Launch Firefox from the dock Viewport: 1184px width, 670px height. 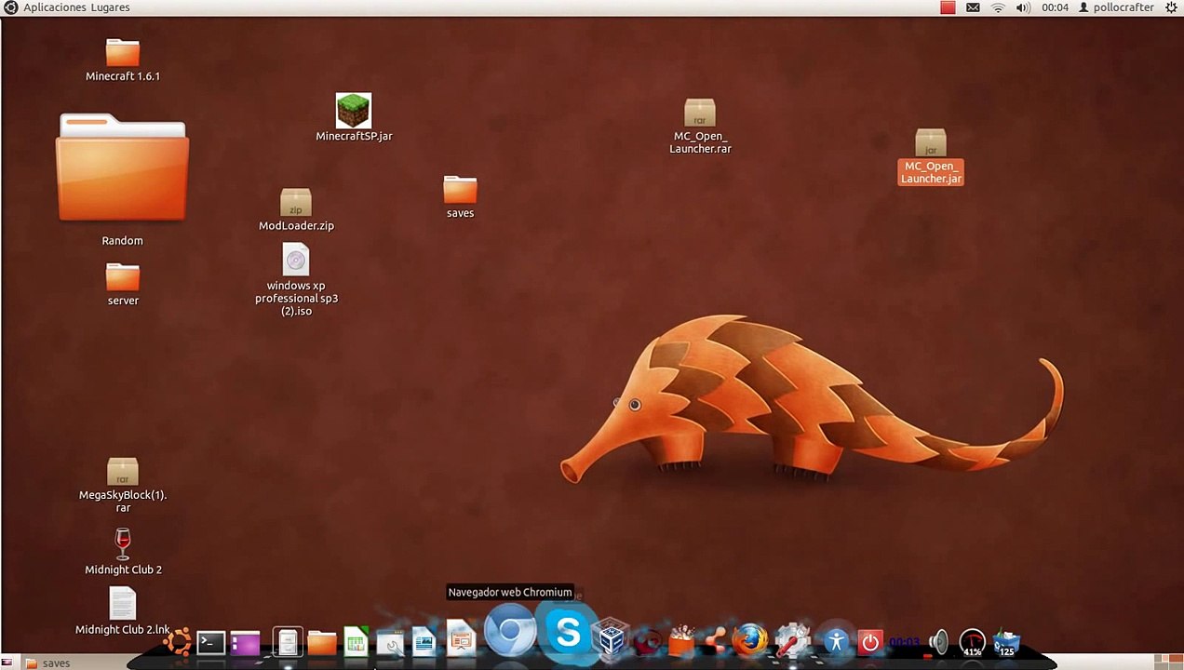(749, 640)
